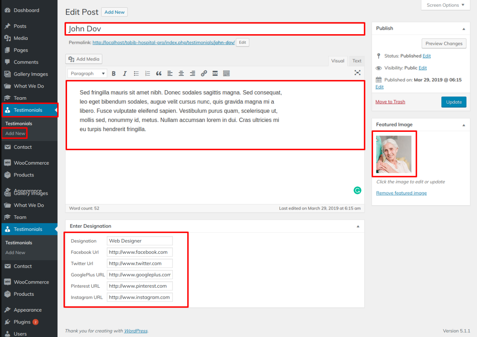Insert a numbered list
Screen dimensions: 477x337
coord(148,74)
